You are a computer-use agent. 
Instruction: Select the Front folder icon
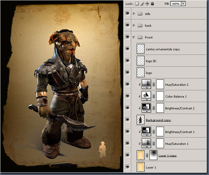coord(140,37)
